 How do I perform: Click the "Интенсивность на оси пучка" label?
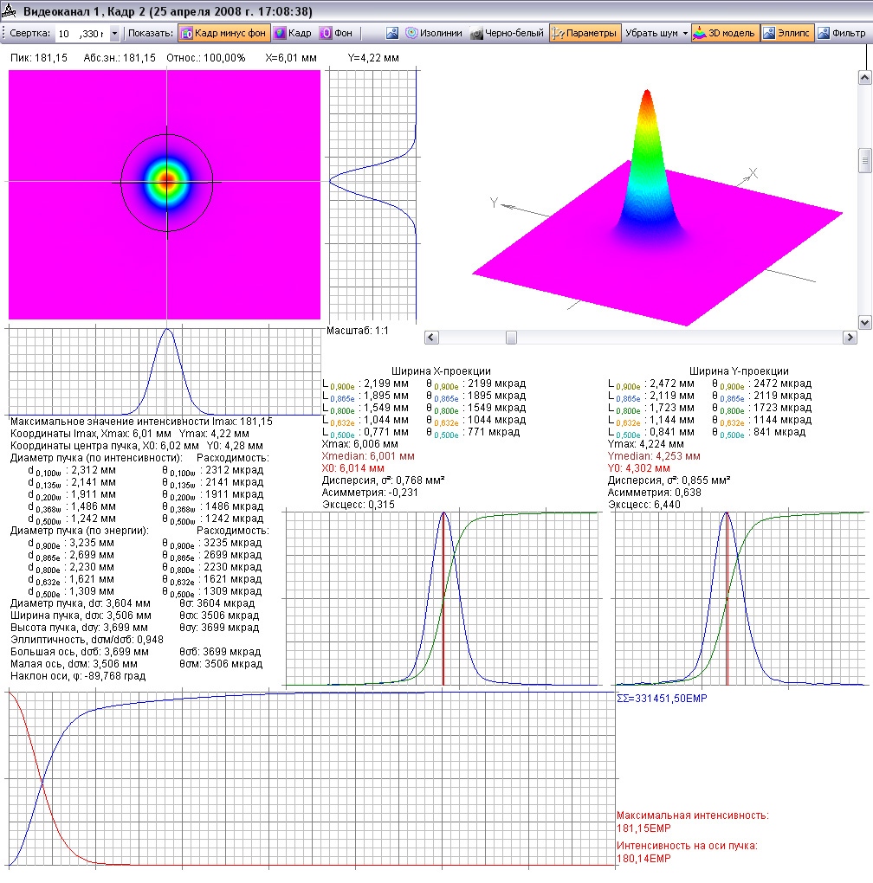click(x=687, y=845)
